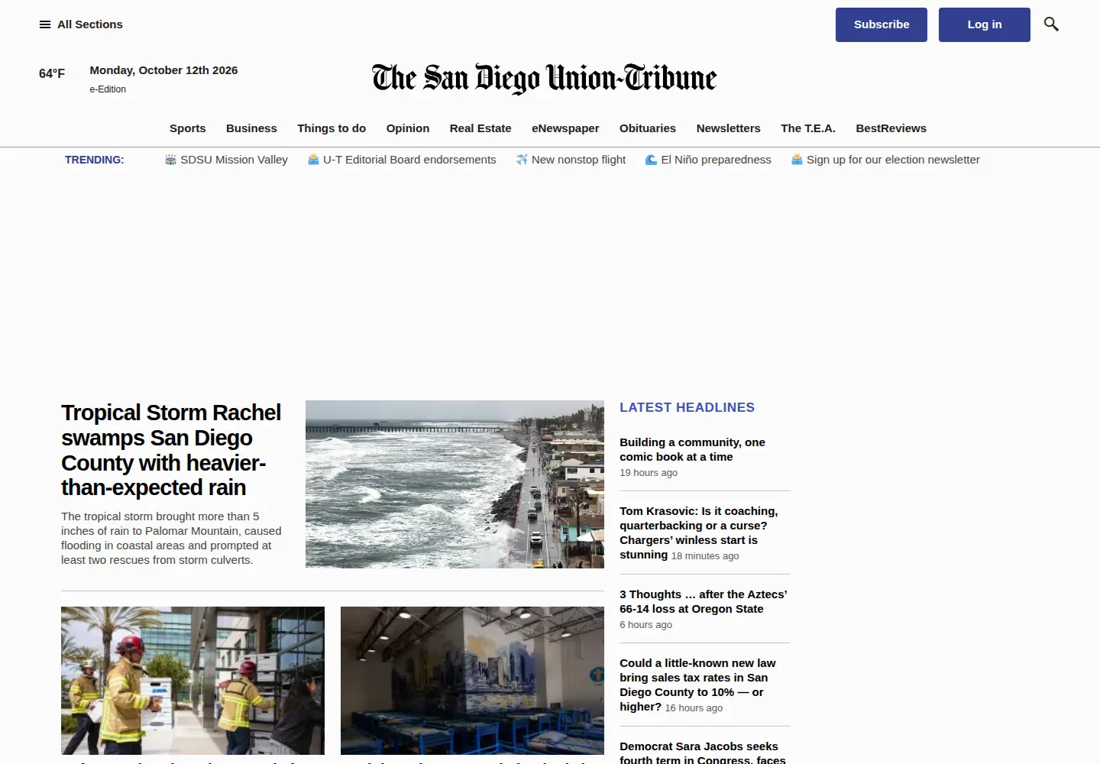Click the shelter cots with mural photo
Screen dimensions: 1100x764
(472, 681)
